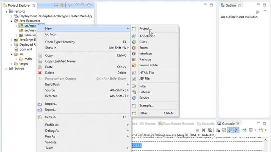The height and width of the screenshot is (152, 271).
Task: Click the Project wizard icon
Action: coord(134,29)
